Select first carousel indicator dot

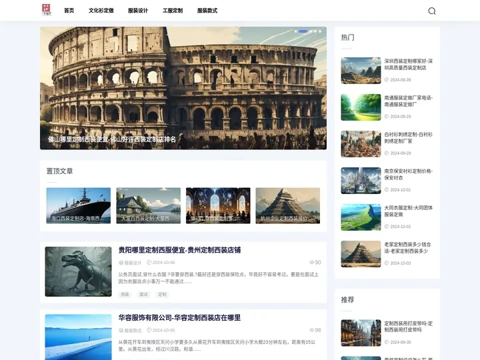(295, 31)
